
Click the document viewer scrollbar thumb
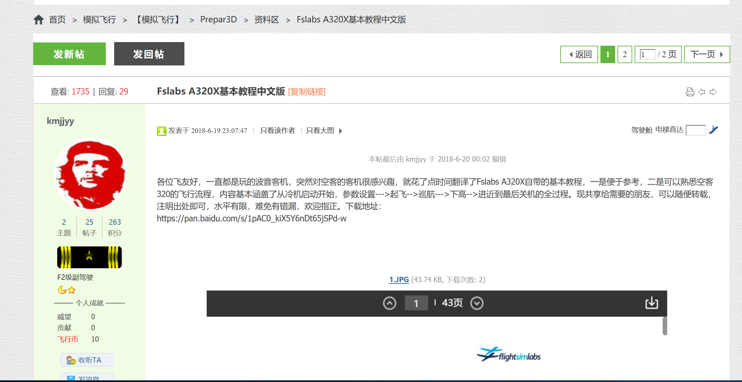(x=665, y=326)
